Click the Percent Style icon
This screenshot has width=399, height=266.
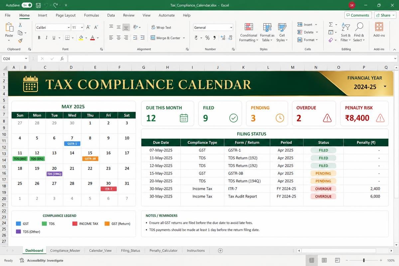[207, 38]
